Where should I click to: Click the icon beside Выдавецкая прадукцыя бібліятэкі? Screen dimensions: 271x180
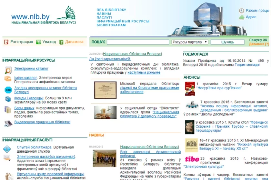point(8,123)
